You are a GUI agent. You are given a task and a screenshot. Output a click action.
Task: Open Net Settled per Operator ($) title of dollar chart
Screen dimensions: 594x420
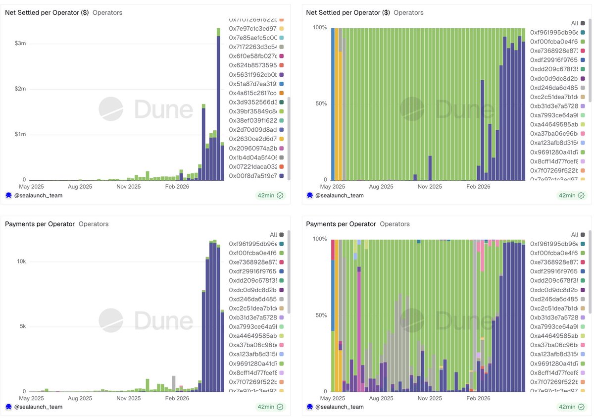tap(47, 12)
